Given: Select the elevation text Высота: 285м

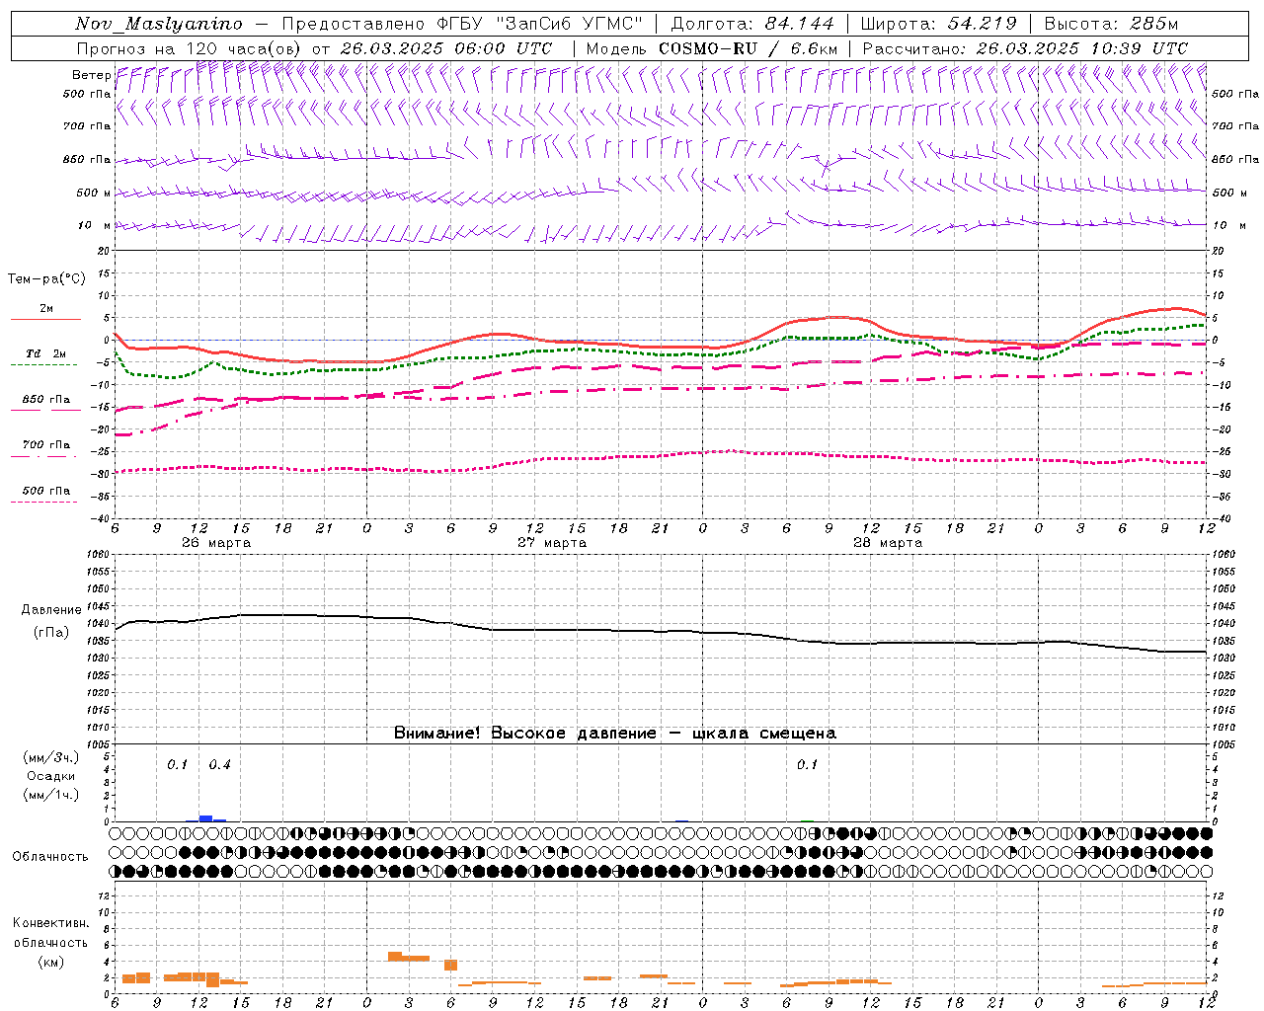Looking at the screenshot, I should coord(1111,24).
